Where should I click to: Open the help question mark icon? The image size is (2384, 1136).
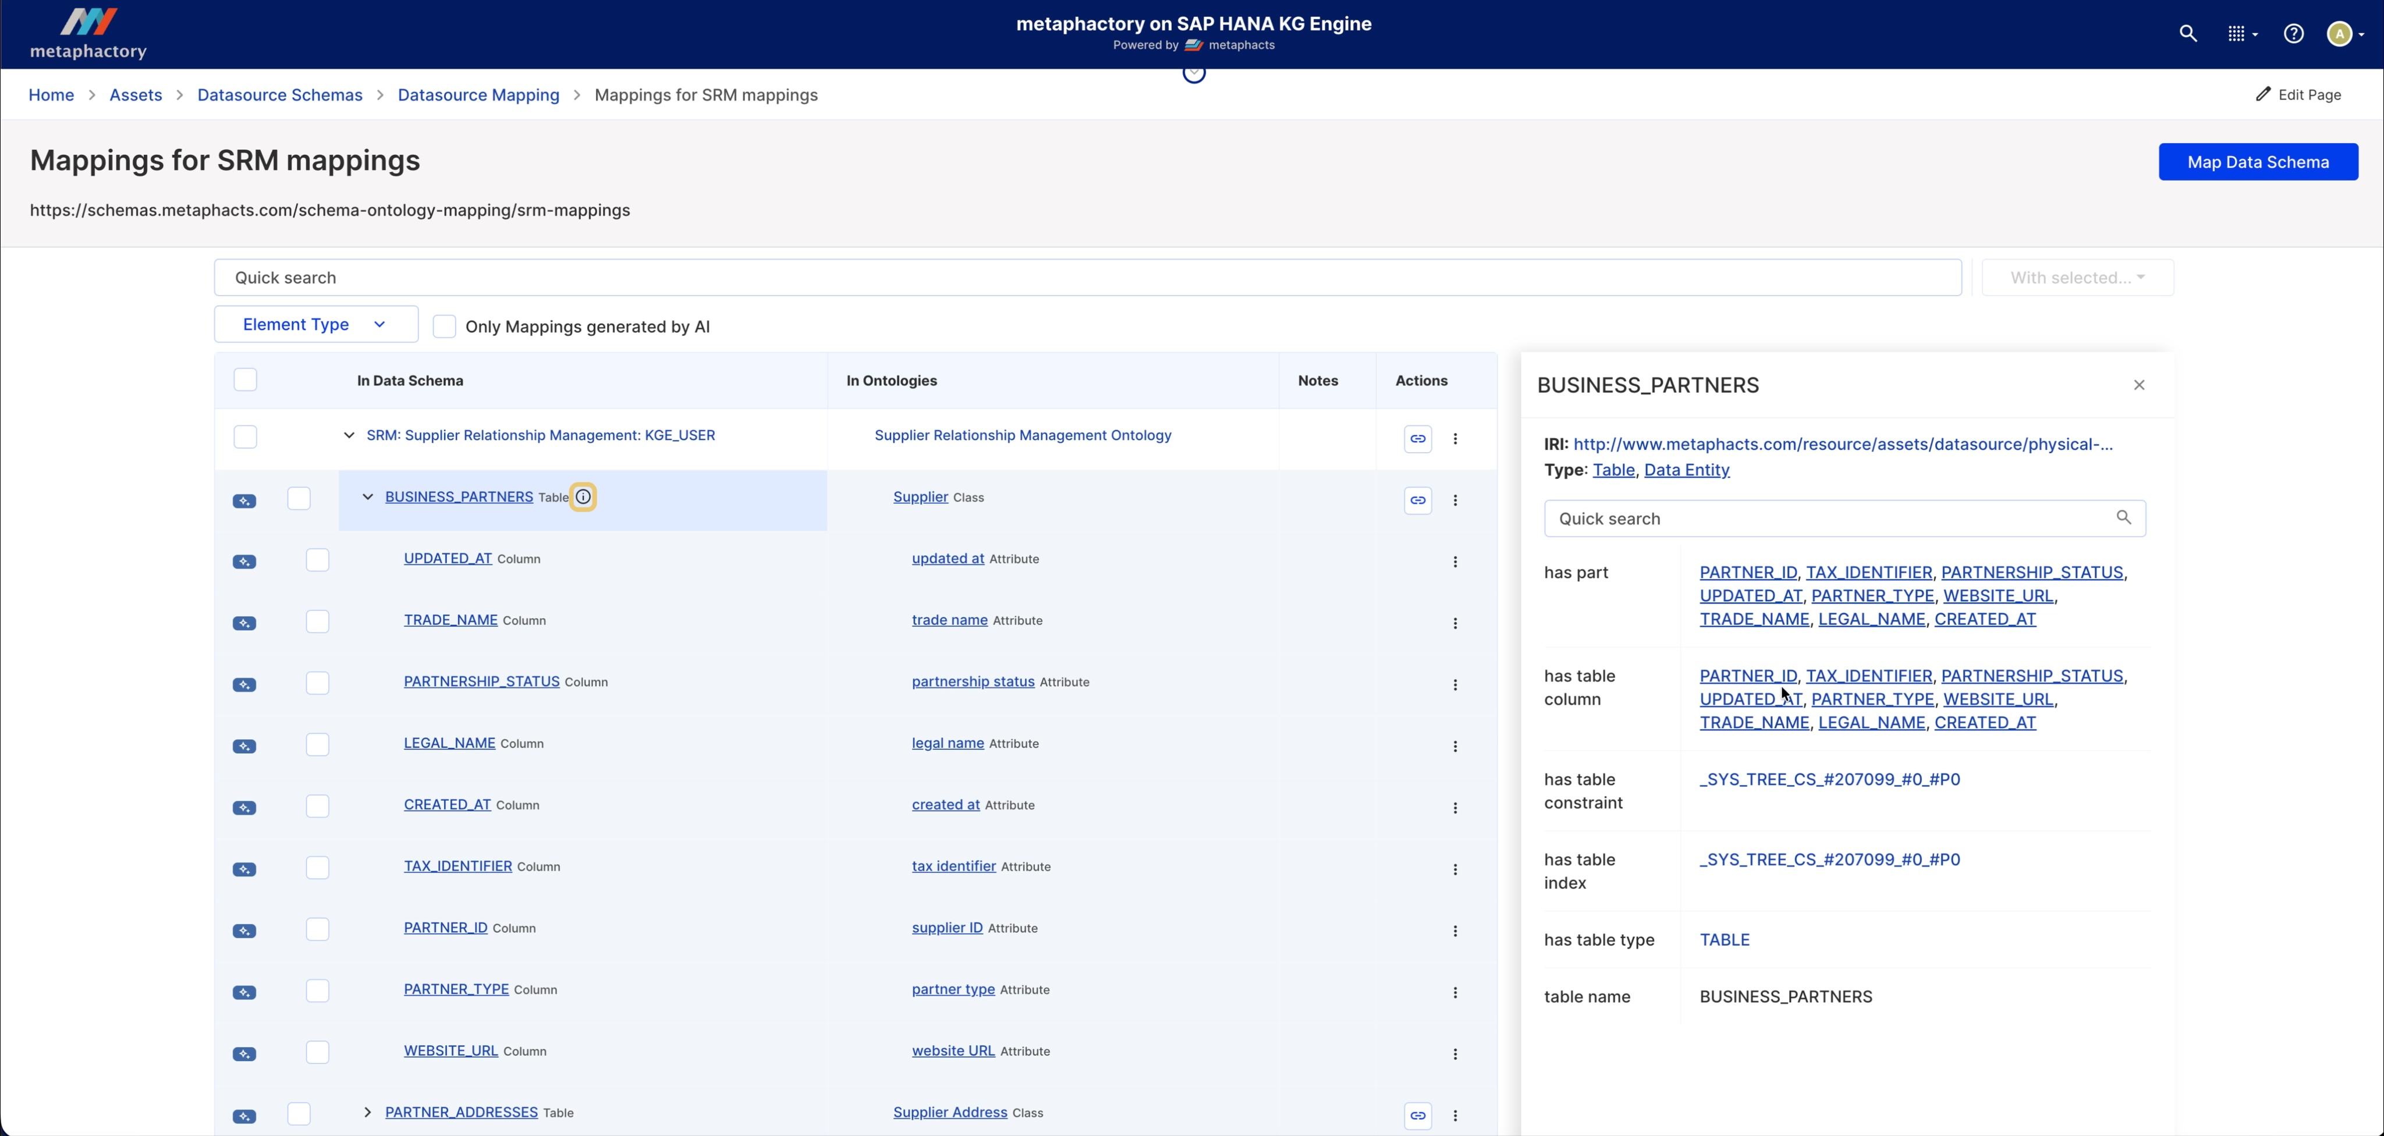tap(2293, 34)
